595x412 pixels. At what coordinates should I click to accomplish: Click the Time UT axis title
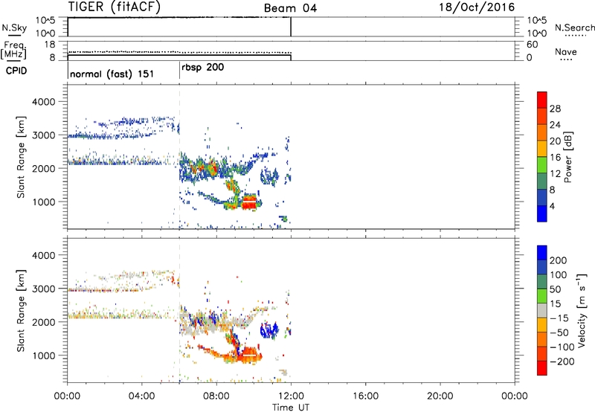click(x=291, y=408)
